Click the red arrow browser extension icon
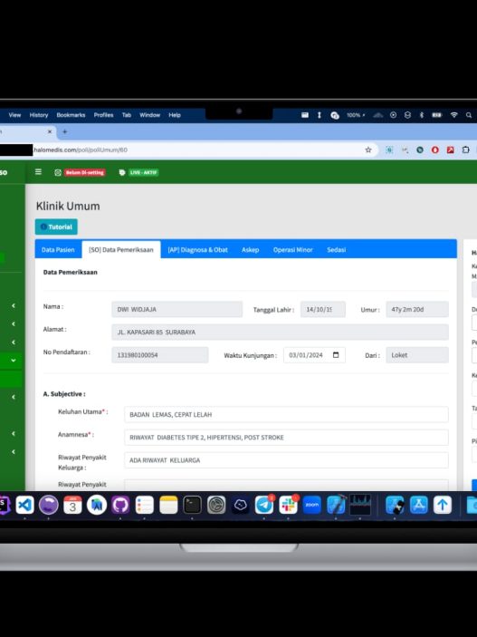477x637 pixels. pyautogui.click(x=450, y=150)
